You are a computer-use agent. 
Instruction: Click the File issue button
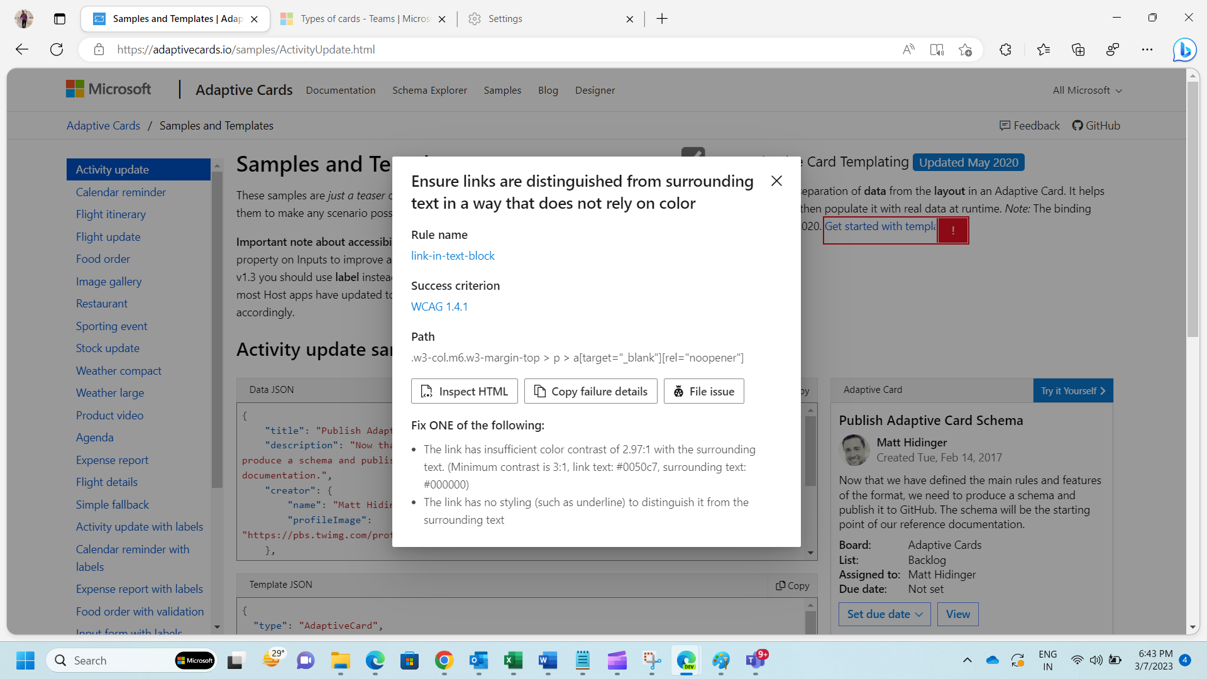(703, 390)
